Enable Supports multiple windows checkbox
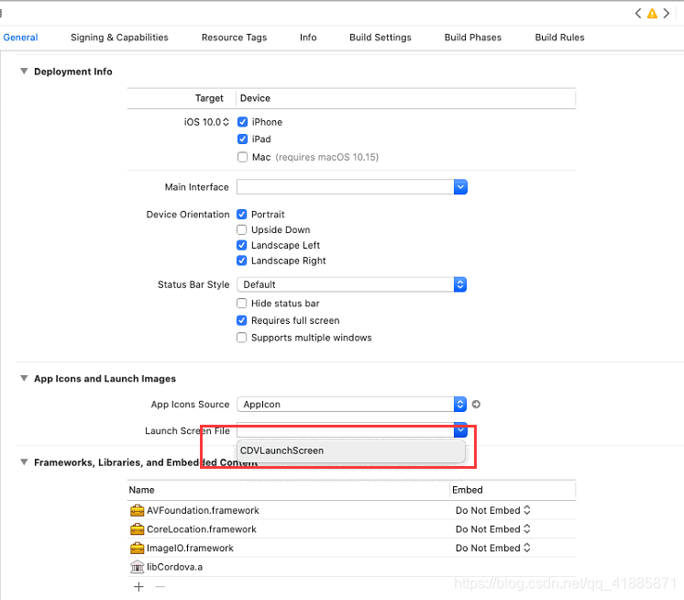This screenshot has width=684, height=600. coord(242,338)
